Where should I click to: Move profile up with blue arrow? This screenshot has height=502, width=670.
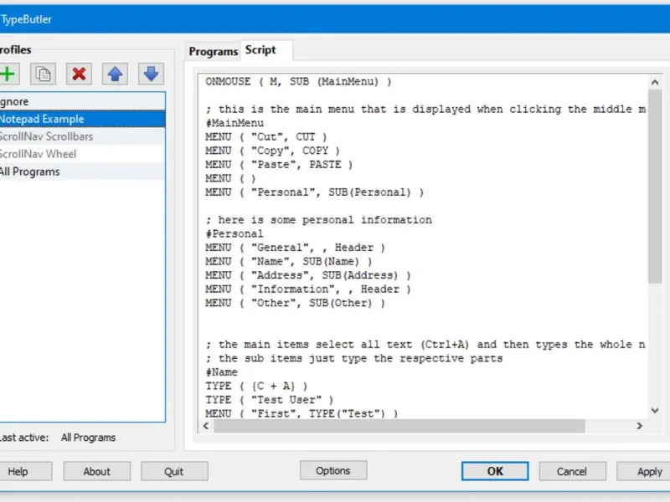115,74
